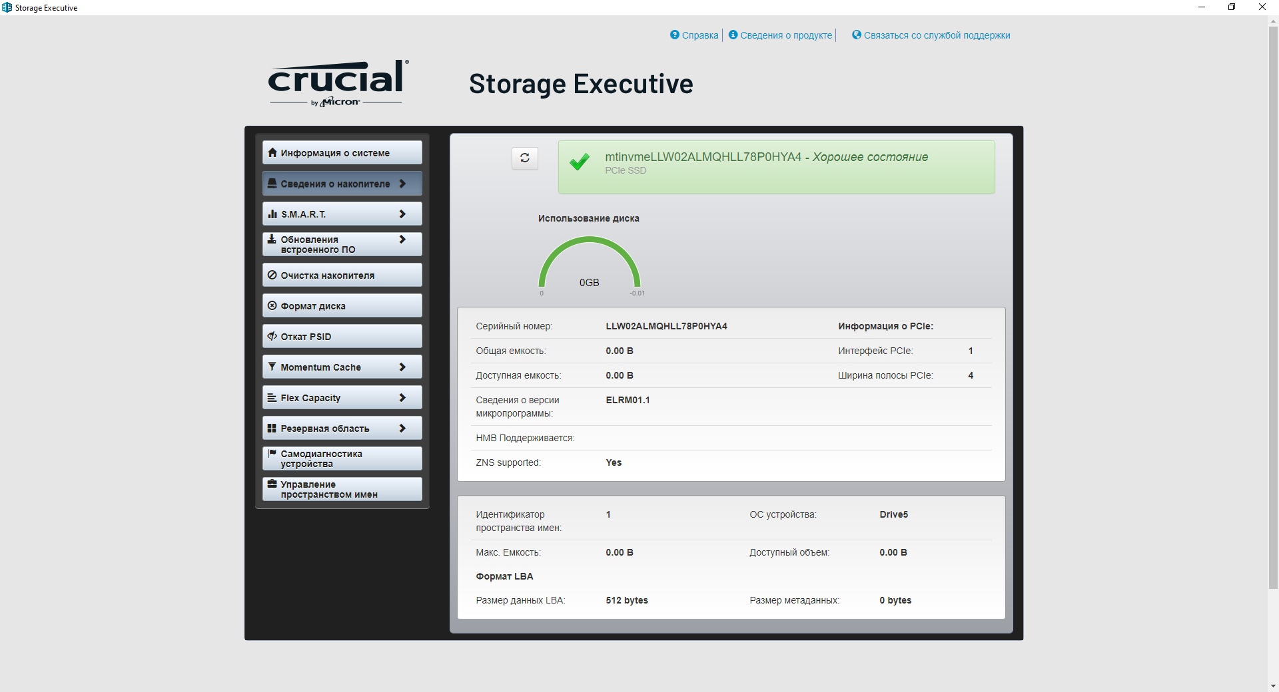This screenshot has width=1279, height=692.
Task: Open the Формат диска menu item
Action: 342,305
